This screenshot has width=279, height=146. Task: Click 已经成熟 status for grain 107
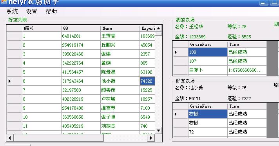pyautogui.click(x=247, y=61)
